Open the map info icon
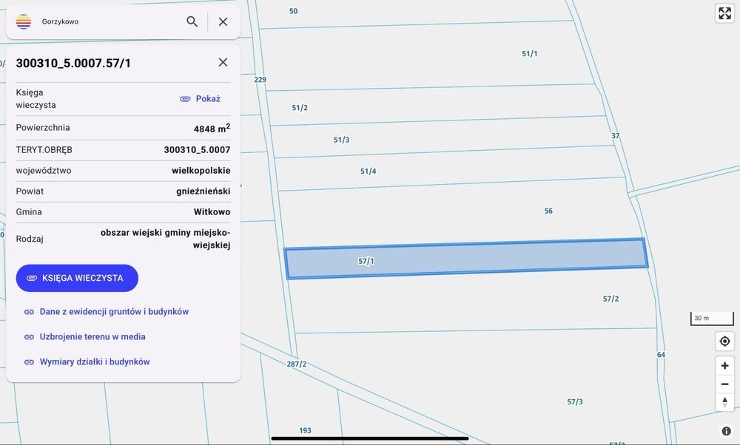Screen dimensions: 740x445 tap(727, 431)
